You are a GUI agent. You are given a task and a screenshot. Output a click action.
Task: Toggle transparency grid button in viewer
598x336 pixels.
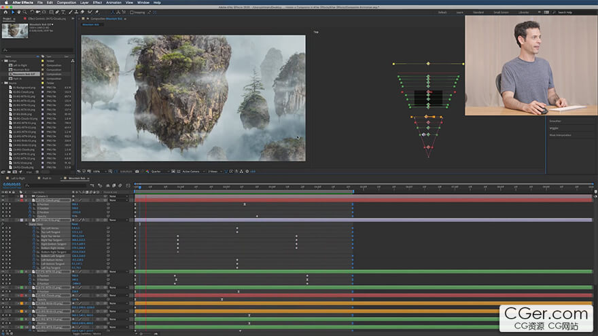(x=179, y=172)
